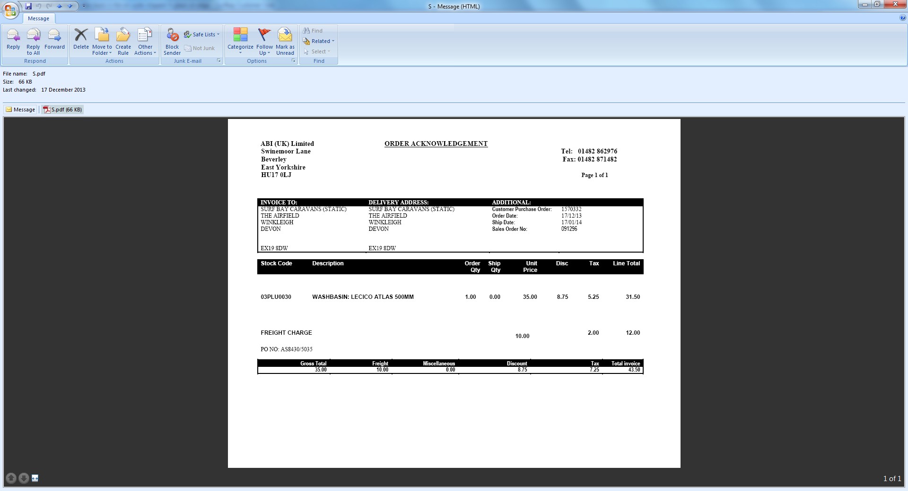Click the Gross Total value 35.00
Screen dimensions: 908x491
tap(321, 370)
